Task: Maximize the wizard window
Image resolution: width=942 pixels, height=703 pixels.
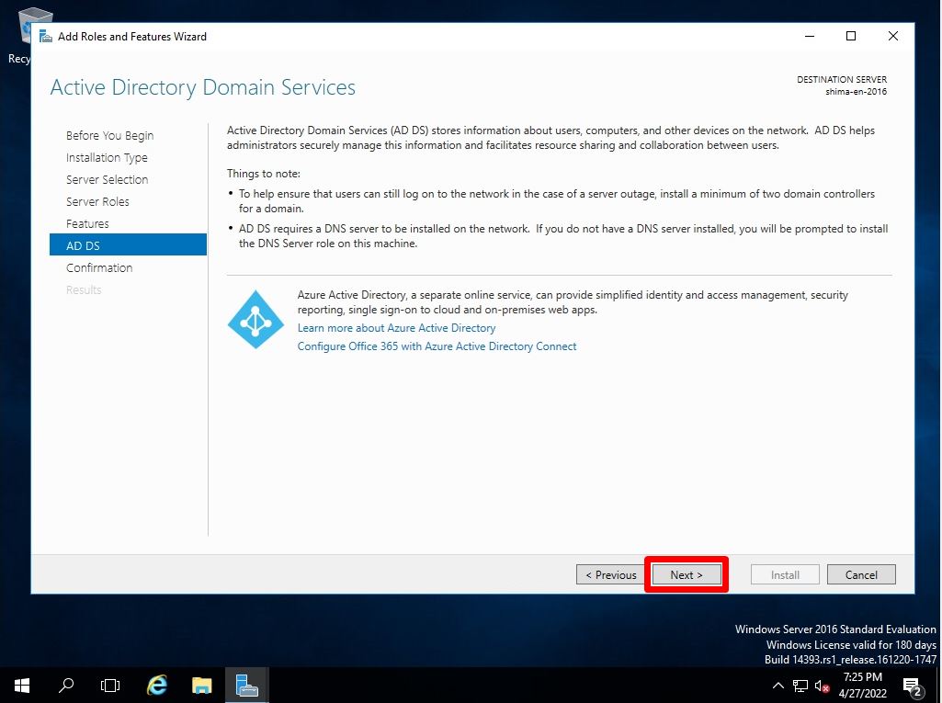Action: click(x=851, y=36)
